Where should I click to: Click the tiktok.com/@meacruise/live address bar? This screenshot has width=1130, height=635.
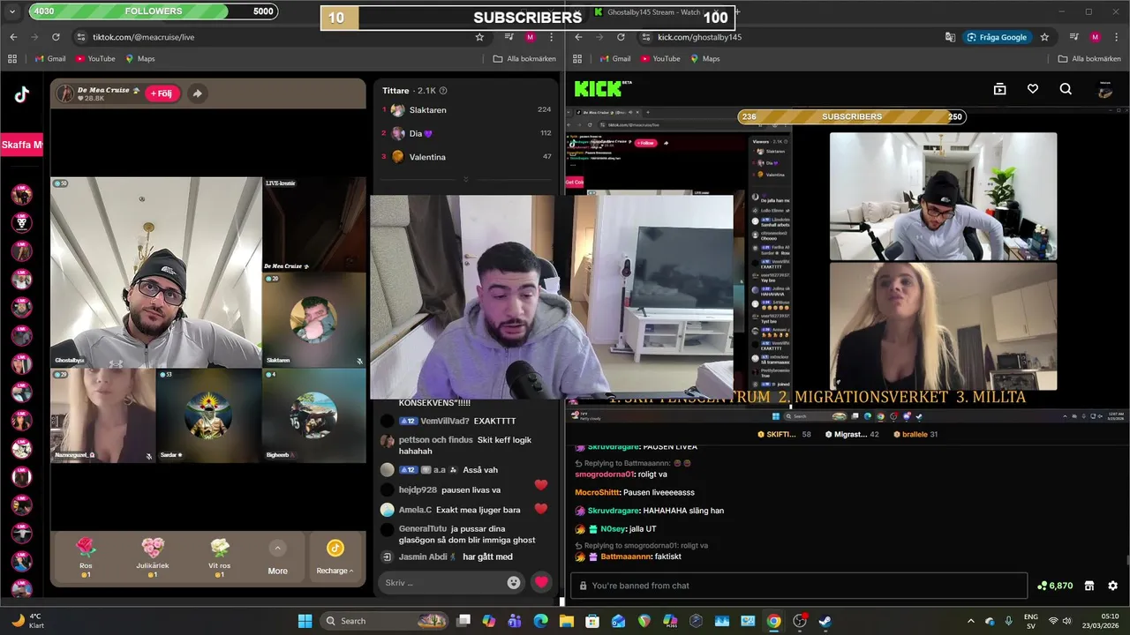pyautogui.click(x=143, y=37)
